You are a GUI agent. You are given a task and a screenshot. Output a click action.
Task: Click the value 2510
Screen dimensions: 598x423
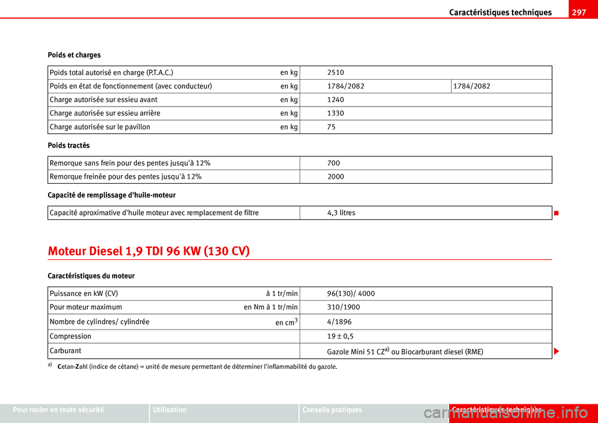click(x=336, y=72)
